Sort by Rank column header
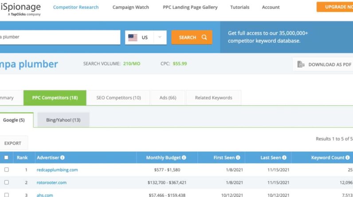 (x=22, y=158)
